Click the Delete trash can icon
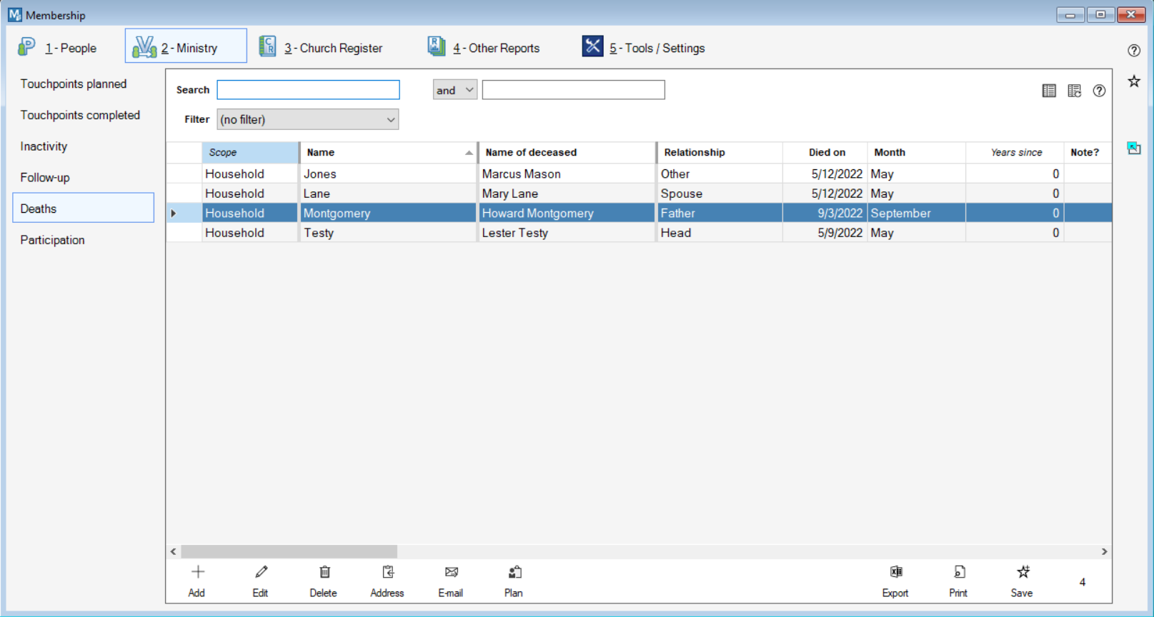Viewport: 1154px width, 617px height. tap(324, 573)
